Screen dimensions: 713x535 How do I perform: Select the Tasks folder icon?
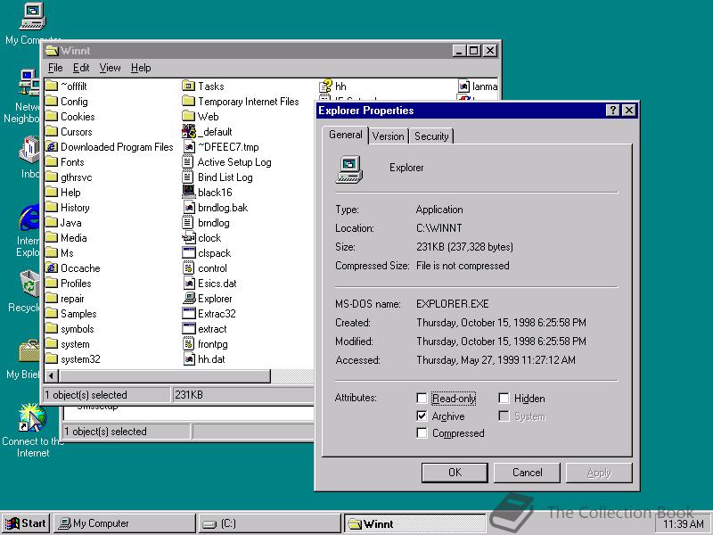coord(188,86)
